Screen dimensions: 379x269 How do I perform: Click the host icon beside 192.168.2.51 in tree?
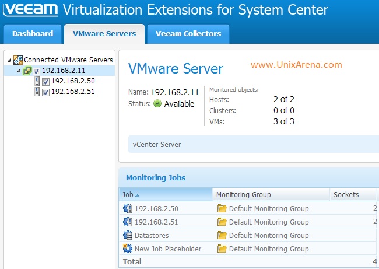37,92
